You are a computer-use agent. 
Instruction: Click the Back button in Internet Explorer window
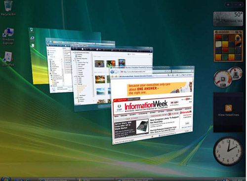112,72
